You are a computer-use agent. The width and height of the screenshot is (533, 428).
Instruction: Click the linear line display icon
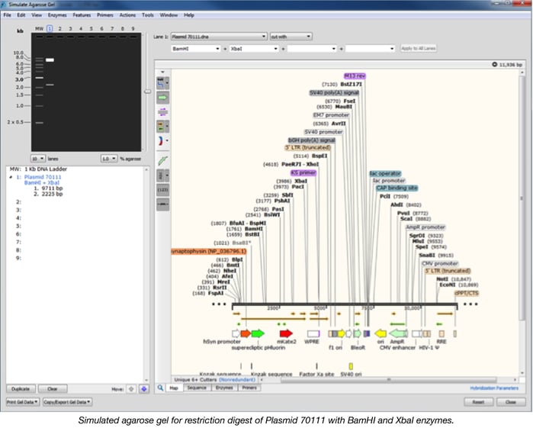coord(163,204)
